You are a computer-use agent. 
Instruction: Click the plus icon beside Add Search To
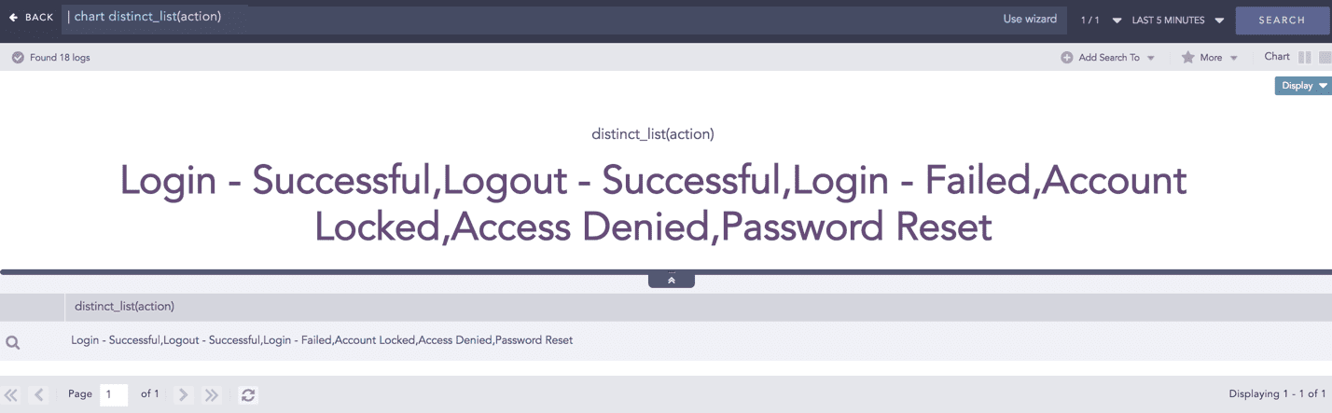point(1067,58)
